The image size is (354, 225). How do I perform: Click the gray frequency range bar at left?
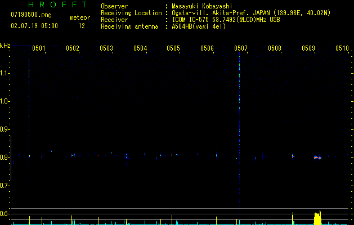(x=11, y=158)
